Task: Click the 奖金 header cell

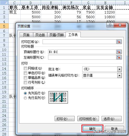Action: (x=88, y=8)
